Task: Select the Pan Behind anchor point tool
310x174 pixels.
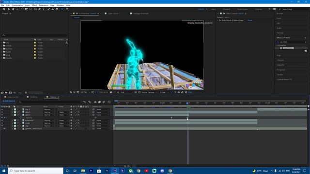Action: point(31,9)
